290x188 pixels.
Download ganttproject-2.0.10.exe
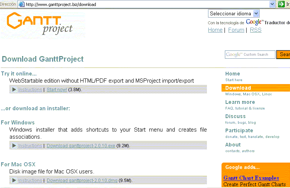click(x=81, y=145)
